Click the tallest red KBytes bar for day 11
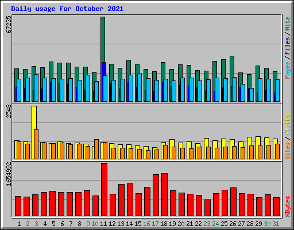This screenshot has width=294, height=230. coord(104,190)
